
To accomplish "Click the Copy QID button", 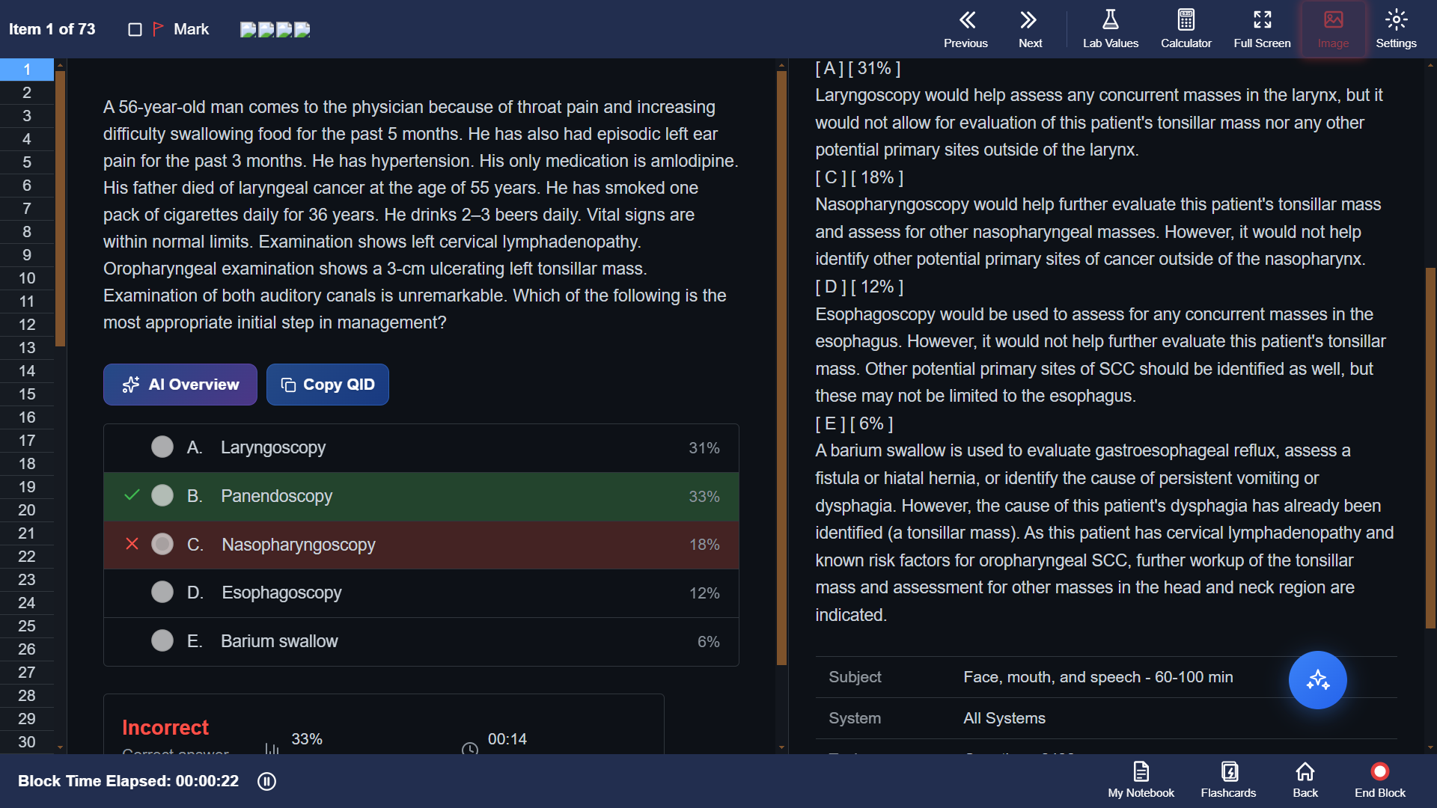I will point(328,385).
